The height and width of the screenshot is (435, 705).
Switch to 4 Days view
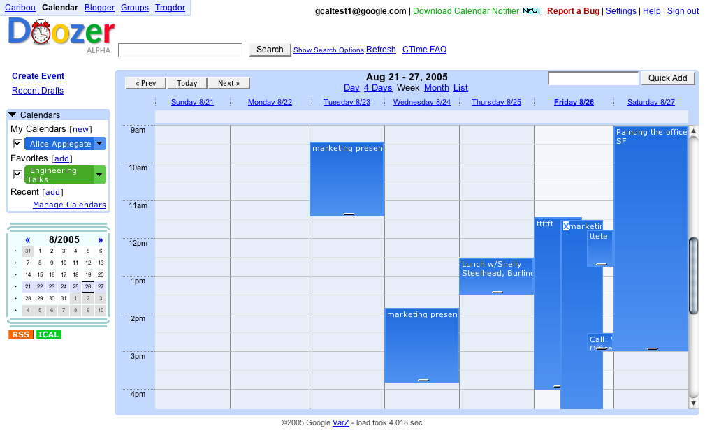tap(378, 88)
